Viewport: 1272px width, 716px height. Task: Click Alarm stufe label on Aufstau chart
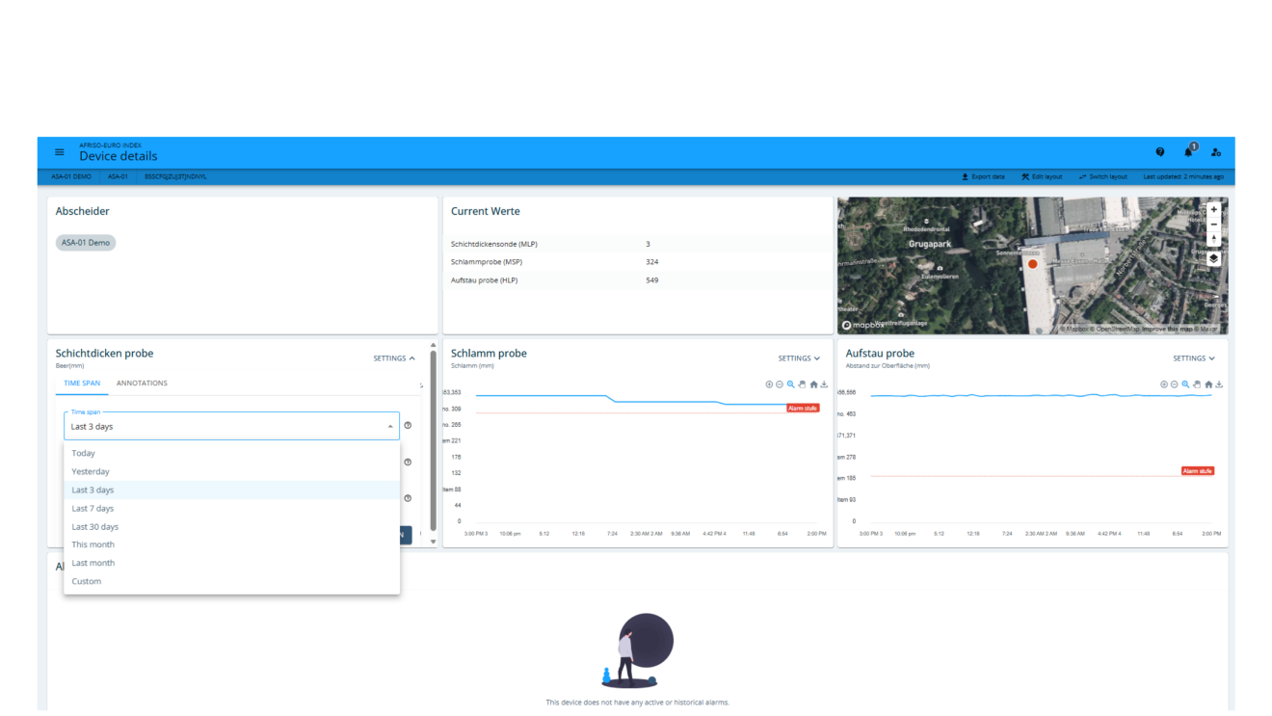pos(1198,471)
